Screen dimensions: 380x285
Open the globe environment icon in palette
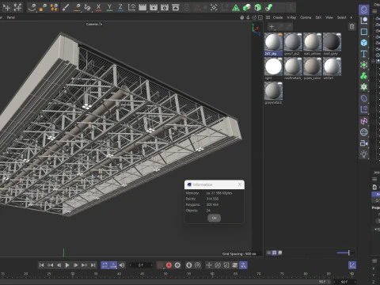coord(364,132)
